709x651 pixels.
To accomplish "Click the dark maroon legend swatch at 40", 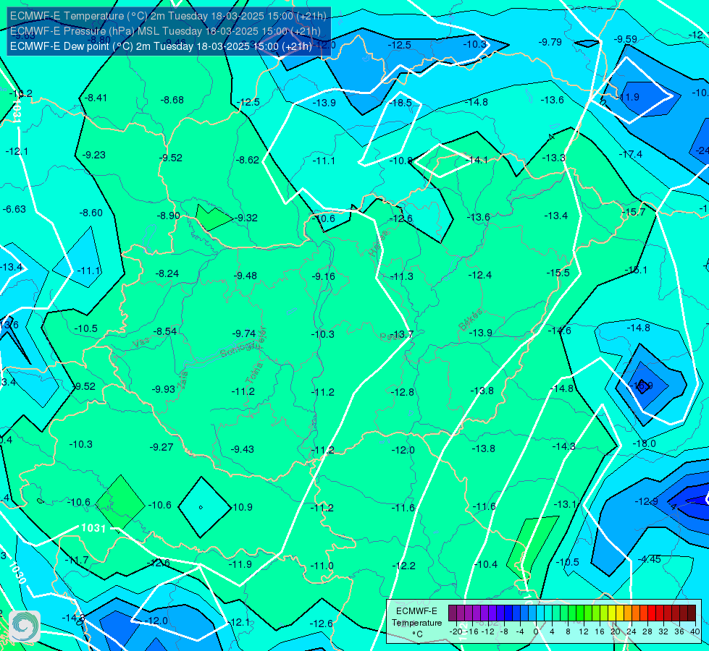I will pyautogui.click(x=692, y=613).
